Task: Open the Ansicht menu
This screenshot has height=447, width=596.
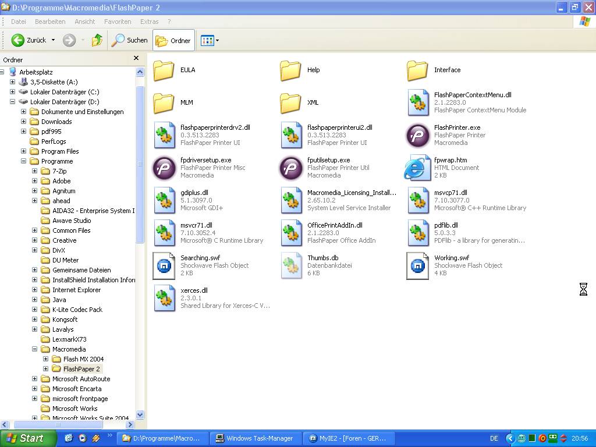Action: point(85,22)
